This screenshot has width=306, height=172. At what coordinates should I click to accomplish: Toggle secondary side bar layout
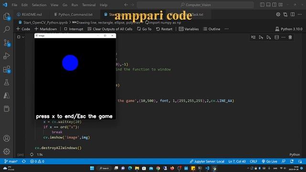point(274,5)
